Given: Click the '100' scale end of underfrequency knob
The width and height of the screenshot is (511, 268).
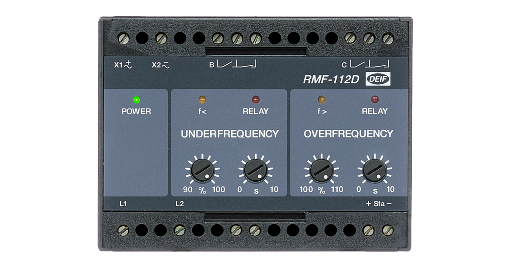Looking at the screenshot, I should 218,190.
